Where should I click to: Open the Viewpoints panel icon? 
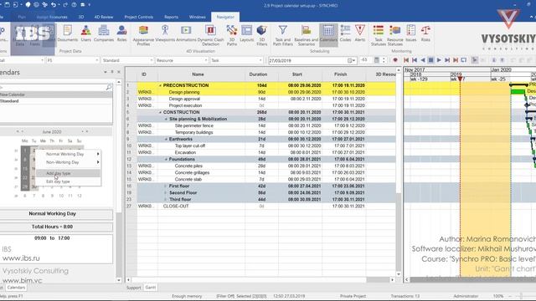pos(165,33)
